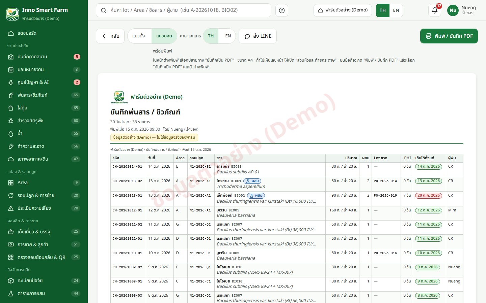Click the Inno Smart Farm logo icon
Screen dimensions: 486x303
[12, 14]
